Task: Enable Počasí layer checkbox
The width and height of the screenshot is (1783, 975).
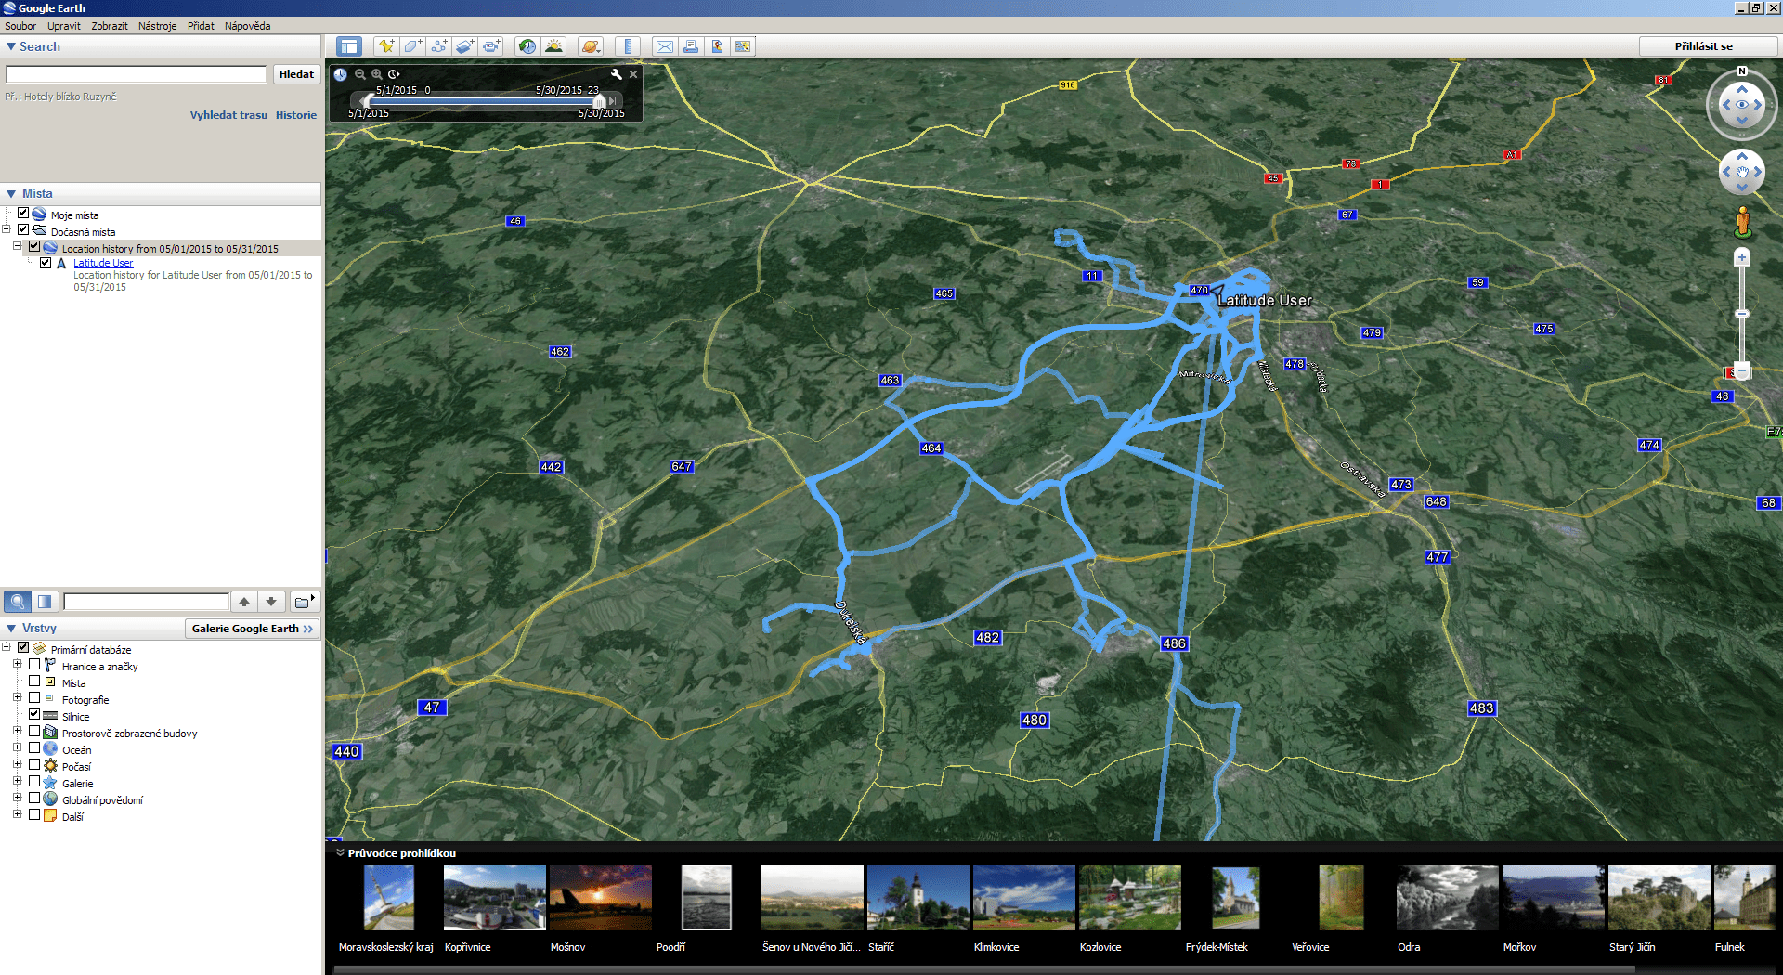Action: pos(34,765)
